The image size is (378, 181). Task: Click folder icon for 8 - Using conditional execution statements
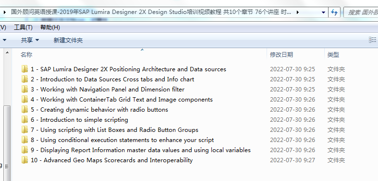(24, 140)
